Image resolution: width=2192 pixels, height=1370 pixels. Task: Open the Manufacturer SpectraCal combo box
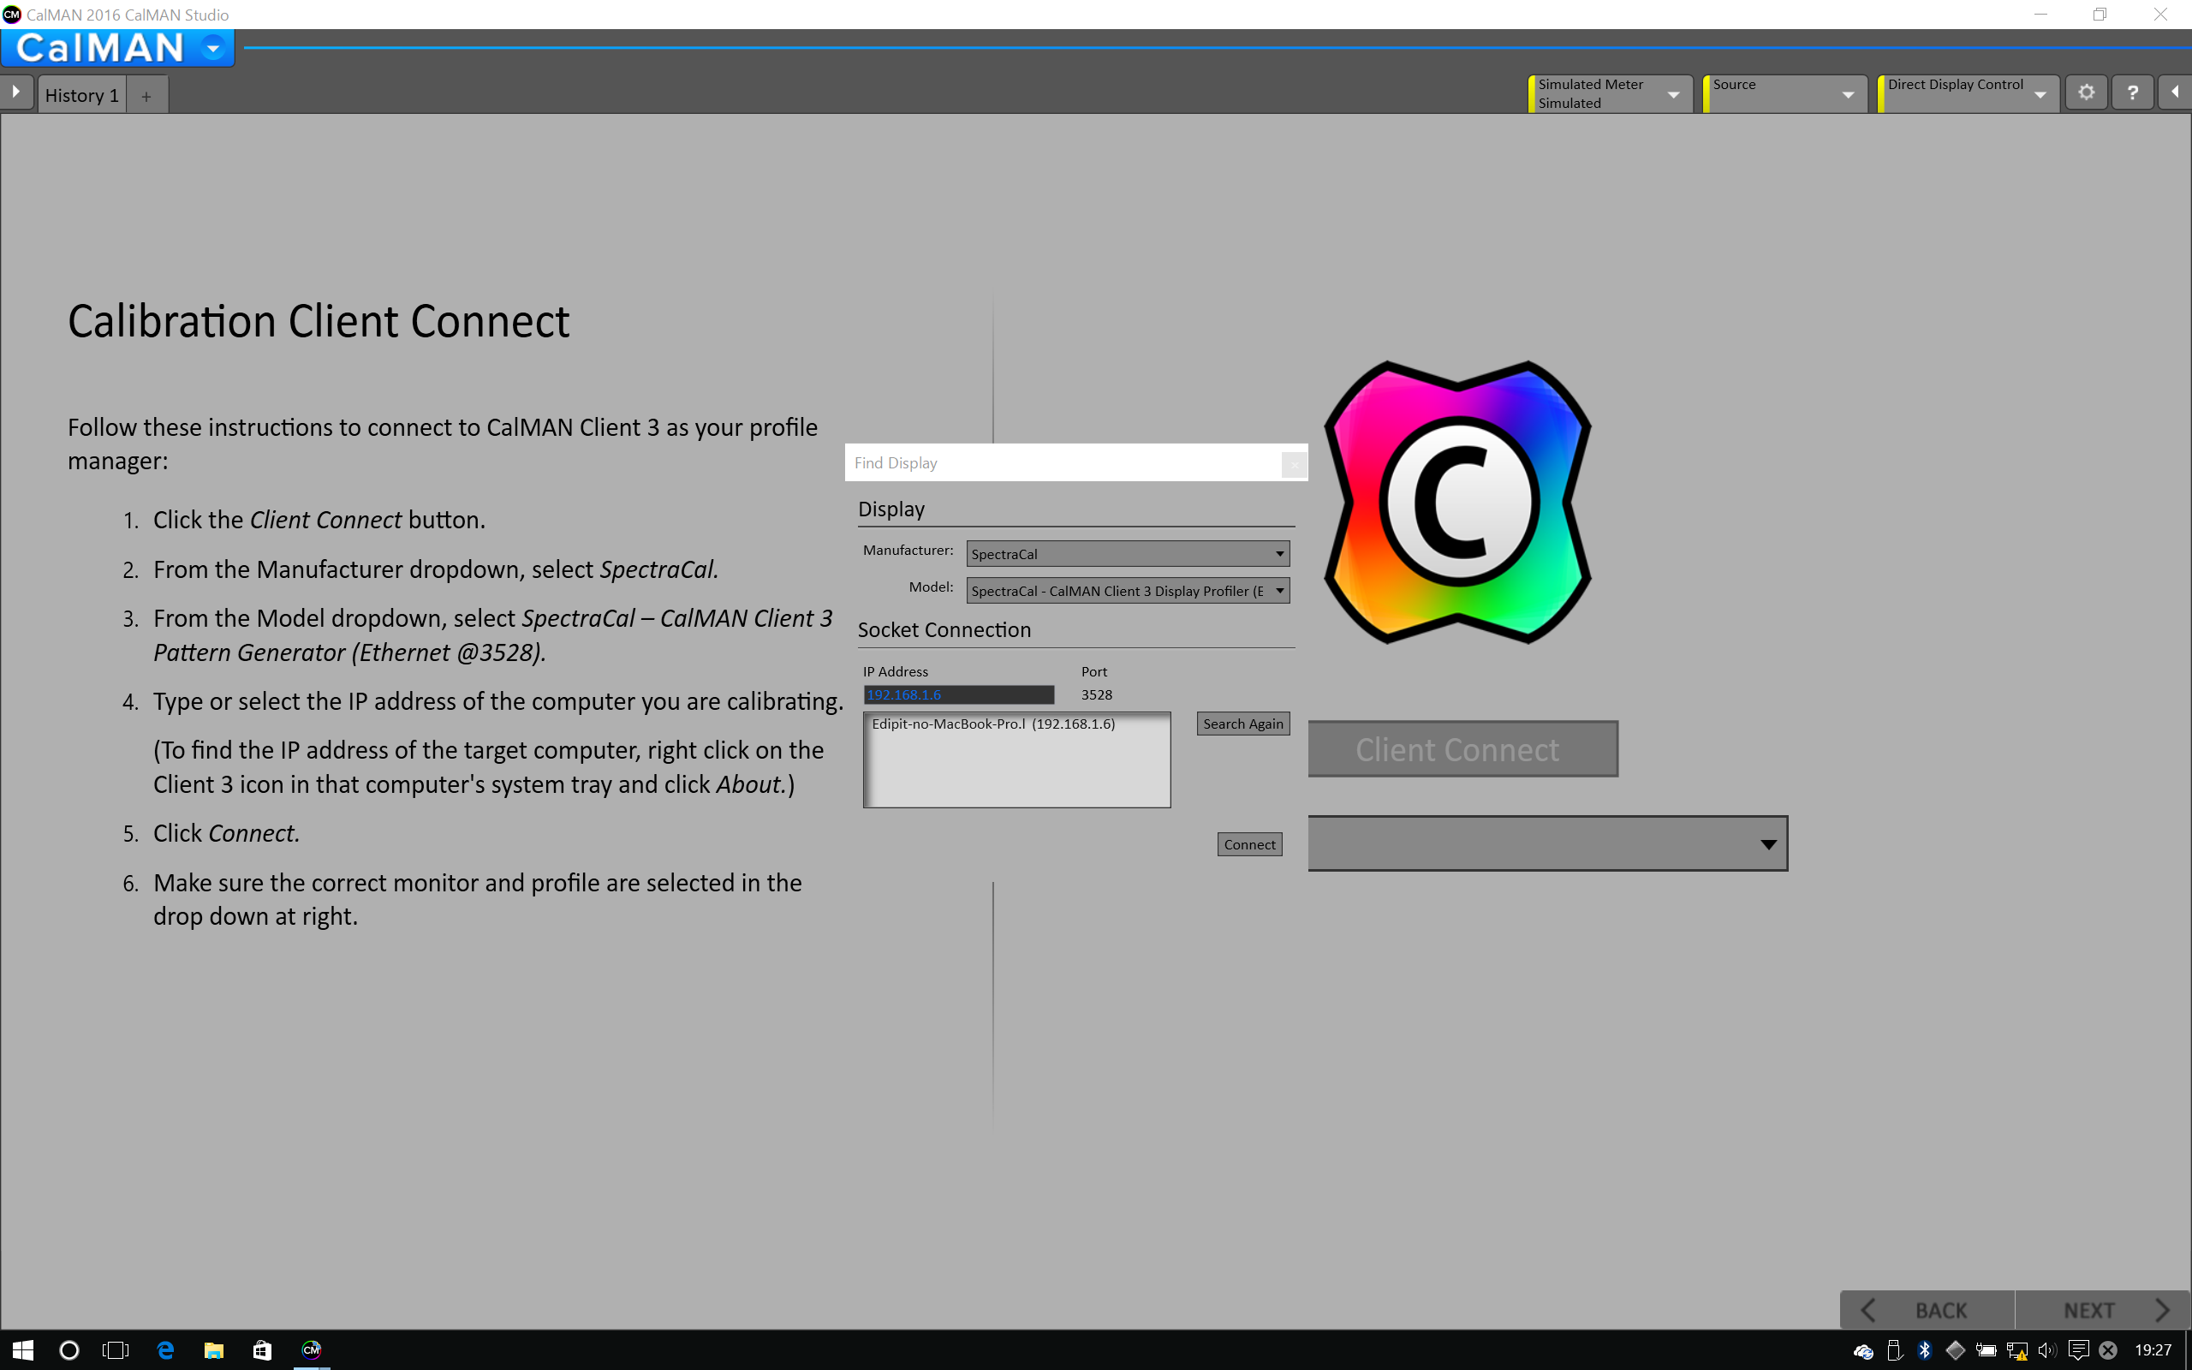(1128, 554)
